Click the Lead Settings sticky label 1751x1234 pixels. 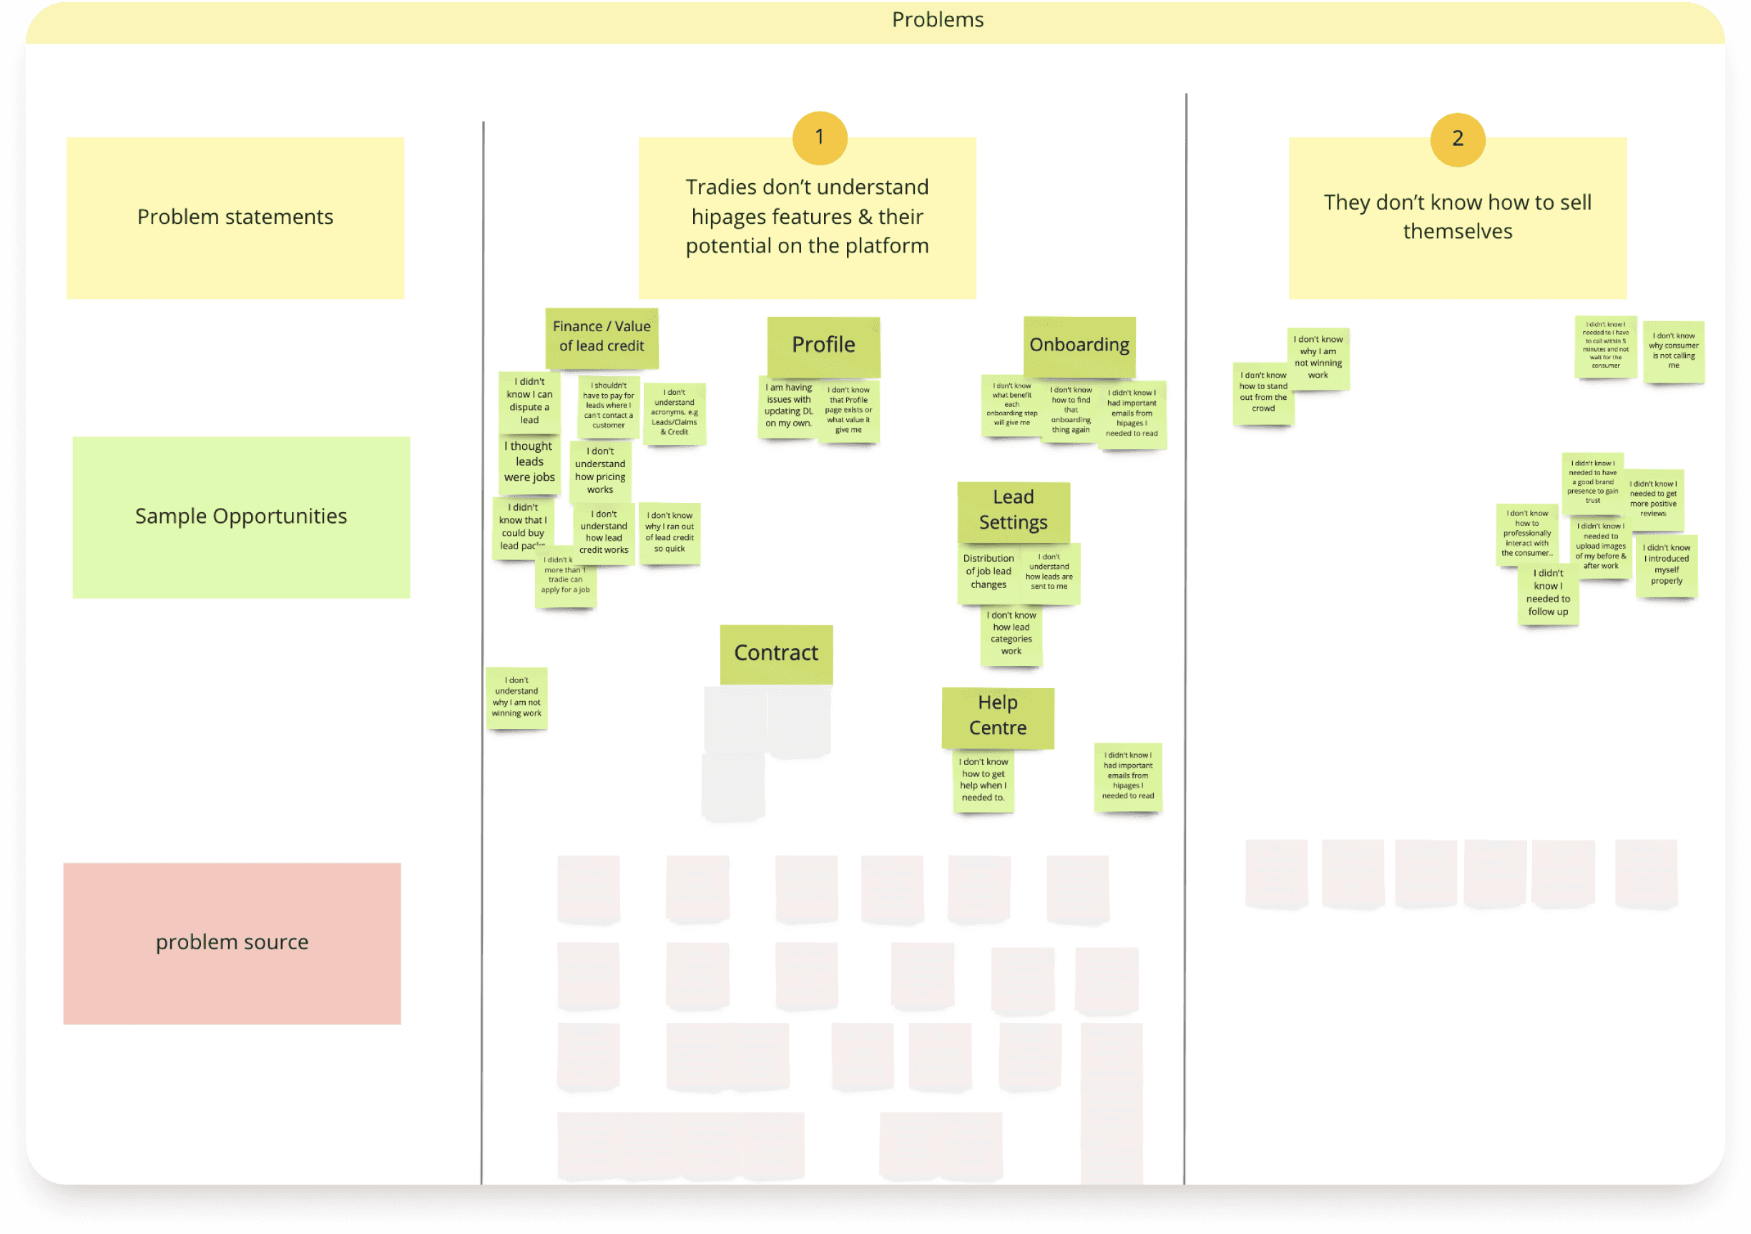point(1013,509)
